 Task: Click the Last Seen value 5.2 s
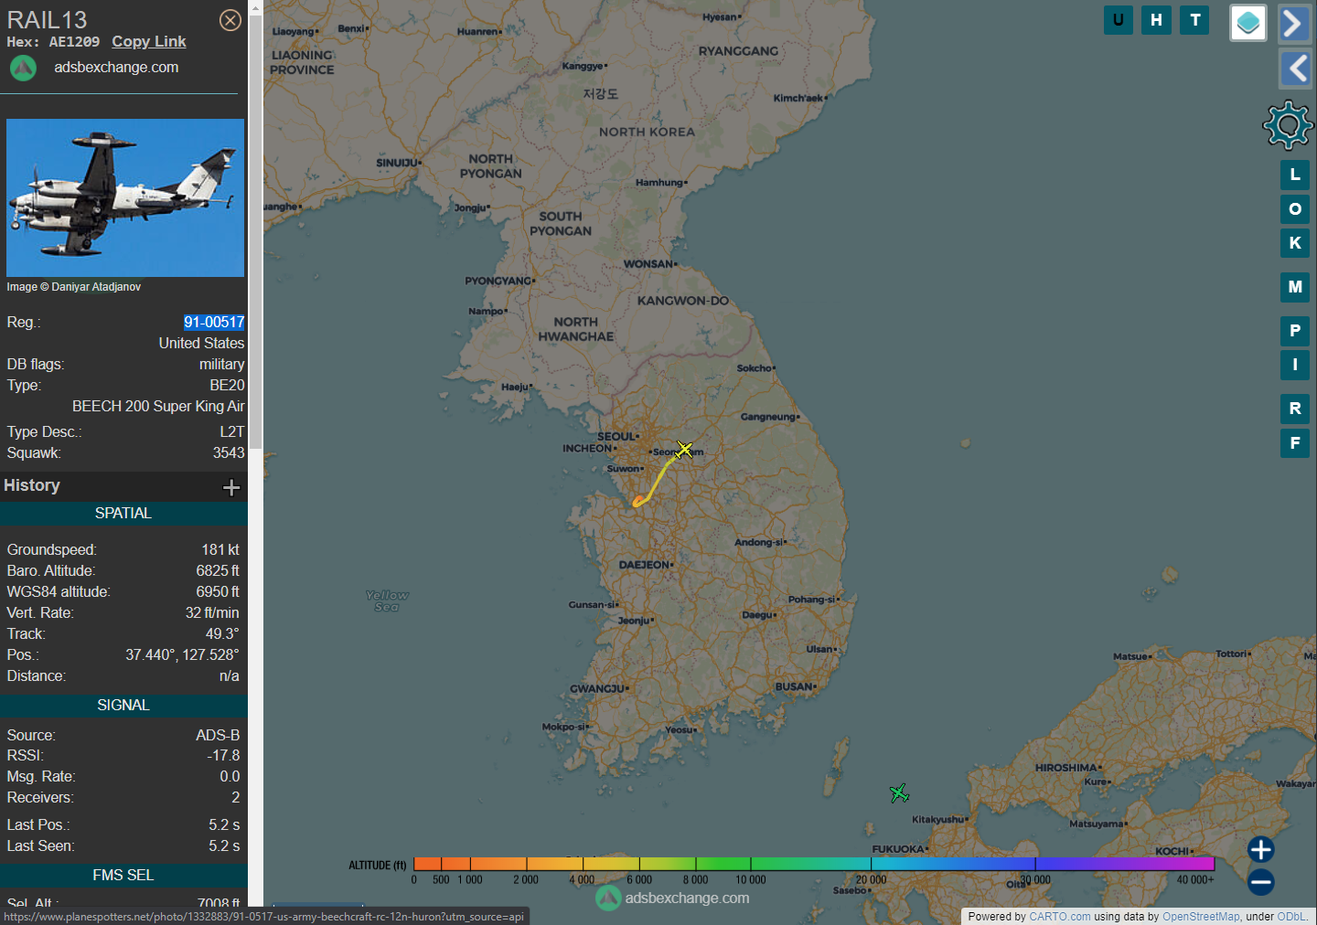(x=224, y=845)
